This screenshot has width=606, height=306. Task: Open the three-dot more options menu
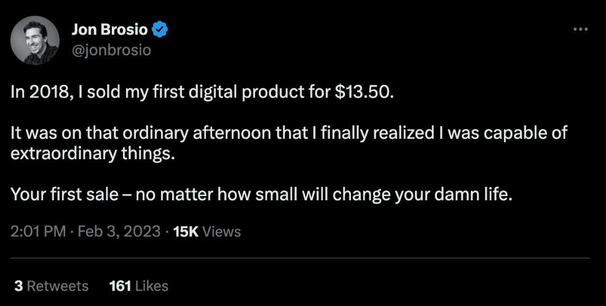point(580,29)
